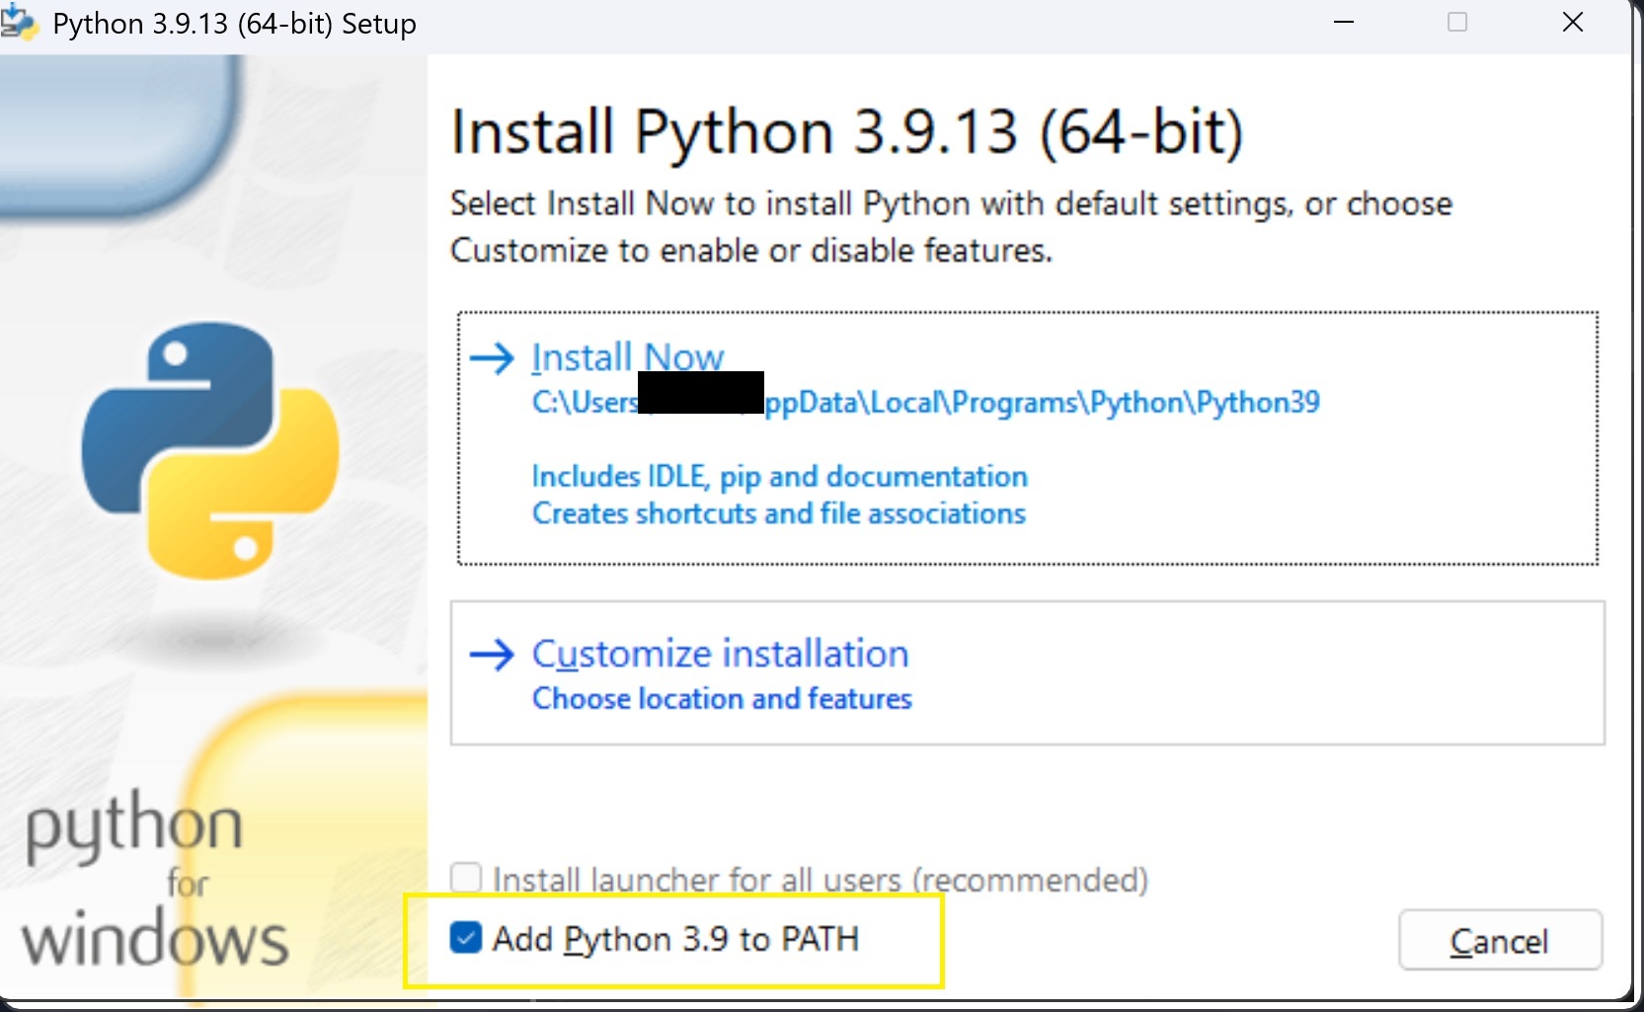Click "Includes IDLE, pip and documentation" text
1644x1012 pixels.
(779, 477)
